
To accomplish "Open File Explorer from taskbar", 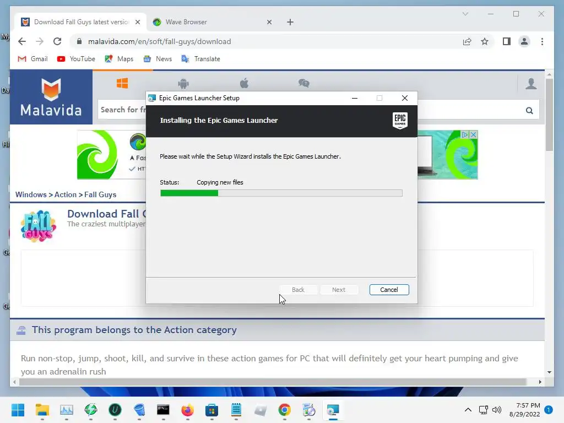I will click(42, 410).
